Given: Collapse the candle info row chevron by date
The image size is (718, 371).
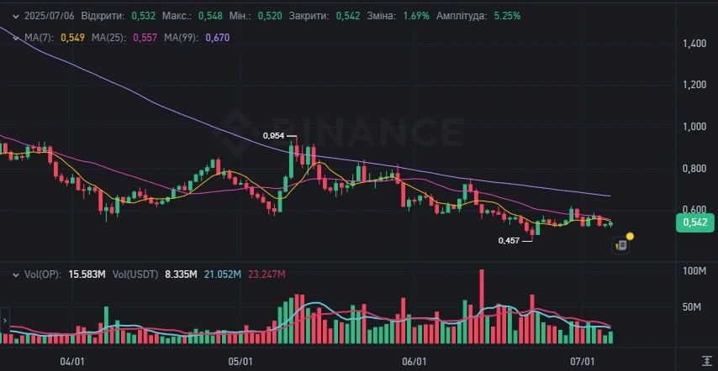Looking at the screenshot, I should tap(16, 17).
